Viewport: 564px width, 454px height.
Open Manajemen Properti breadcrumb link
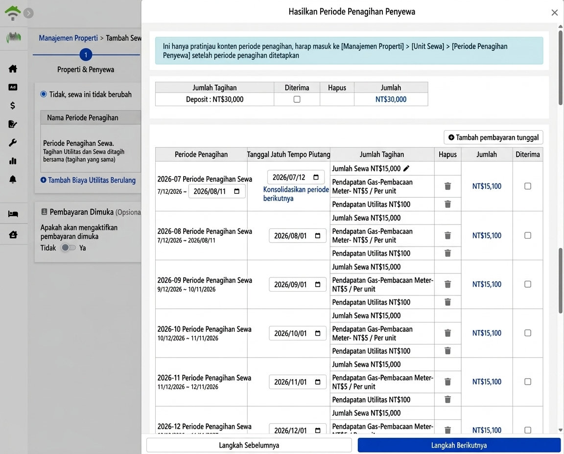(69, 38)
